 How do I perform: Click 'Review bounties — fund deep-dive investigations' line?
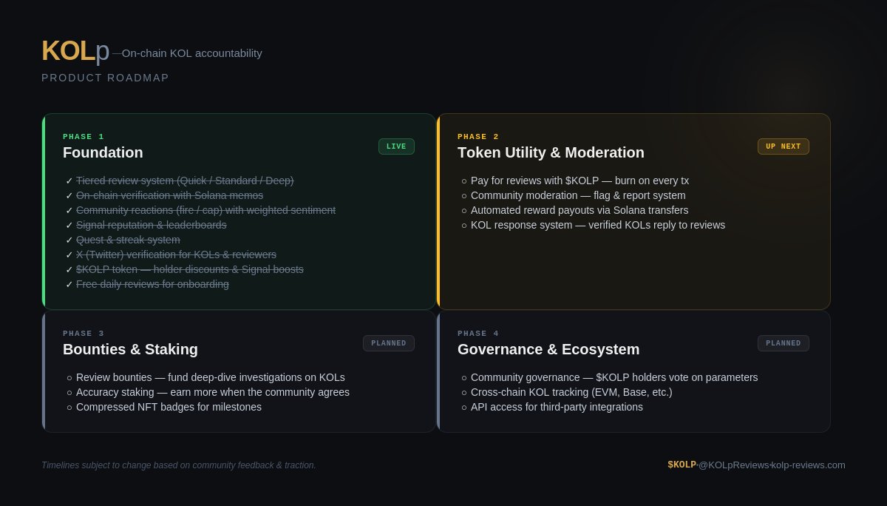[x=211, y=377]
